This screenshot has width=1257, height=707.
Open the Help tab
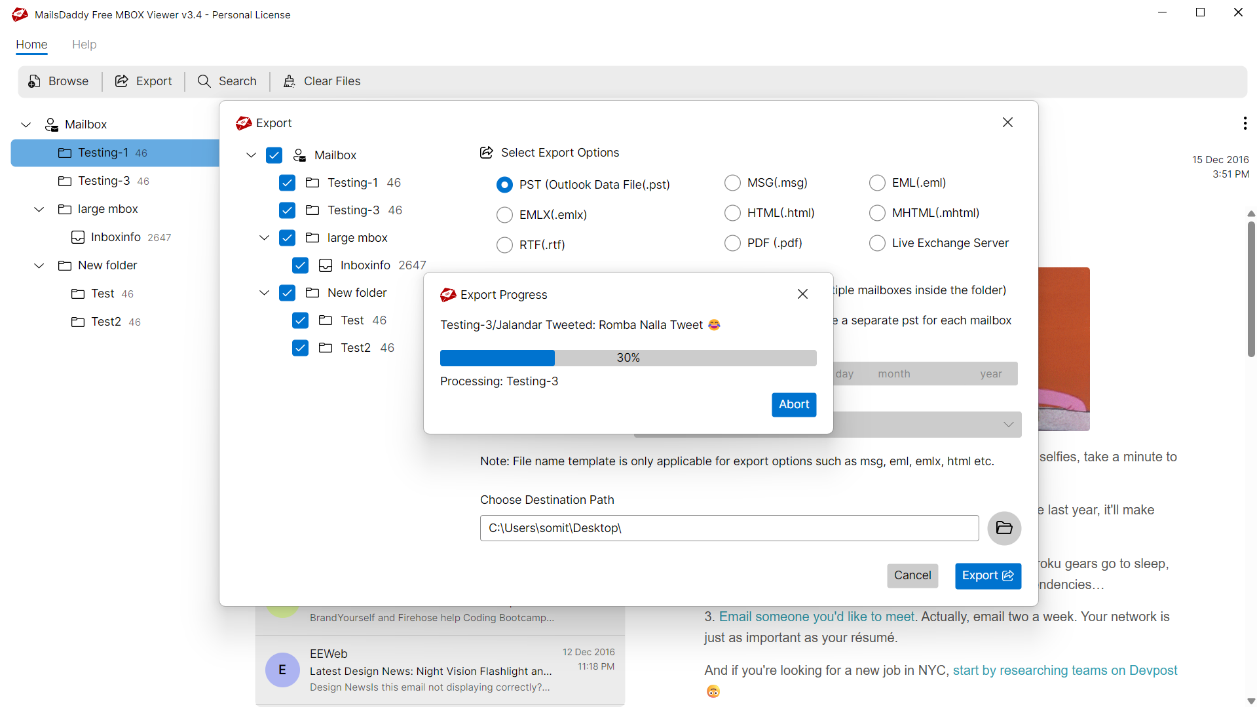84,45
